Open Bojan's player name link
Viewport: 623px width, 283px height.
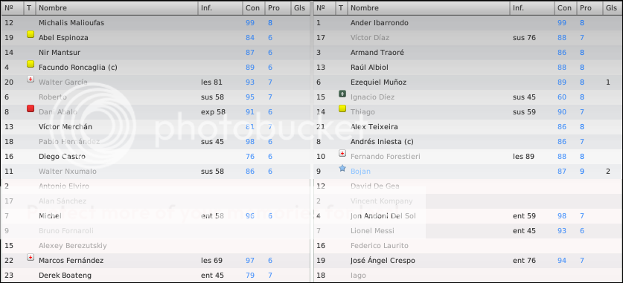pyautogui.click(x=360, y=172)
